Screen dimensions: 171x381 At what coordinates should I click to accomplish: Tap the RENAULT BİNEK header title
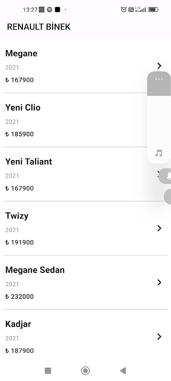tap(39, 27)
